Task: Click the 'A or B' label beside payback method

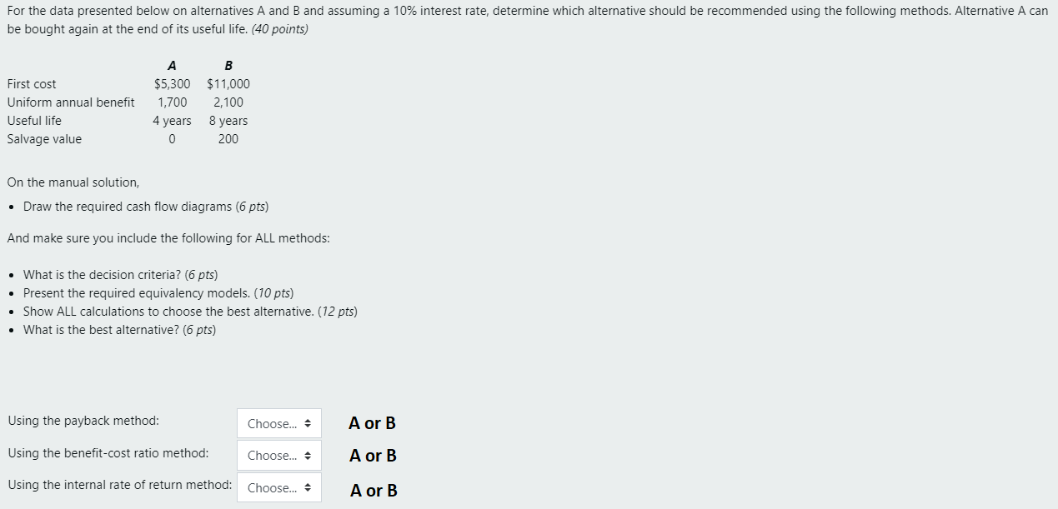Action: coord(372,423)
